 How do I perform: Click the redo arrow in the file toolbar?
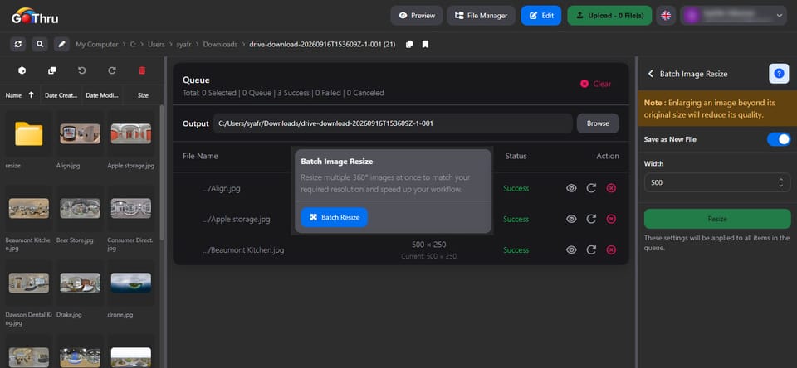pyautogui.click(x=112, y=70)
